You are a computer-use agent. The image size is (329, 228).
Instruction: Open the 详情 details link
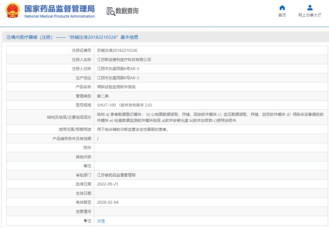[x=101, y=221]
